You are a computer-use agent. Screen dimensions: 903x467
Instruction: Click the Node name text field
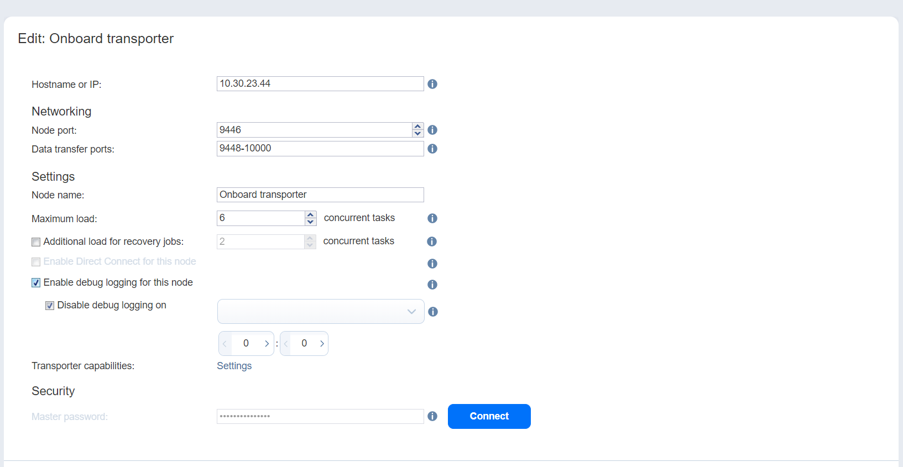(x=320, y=195)
